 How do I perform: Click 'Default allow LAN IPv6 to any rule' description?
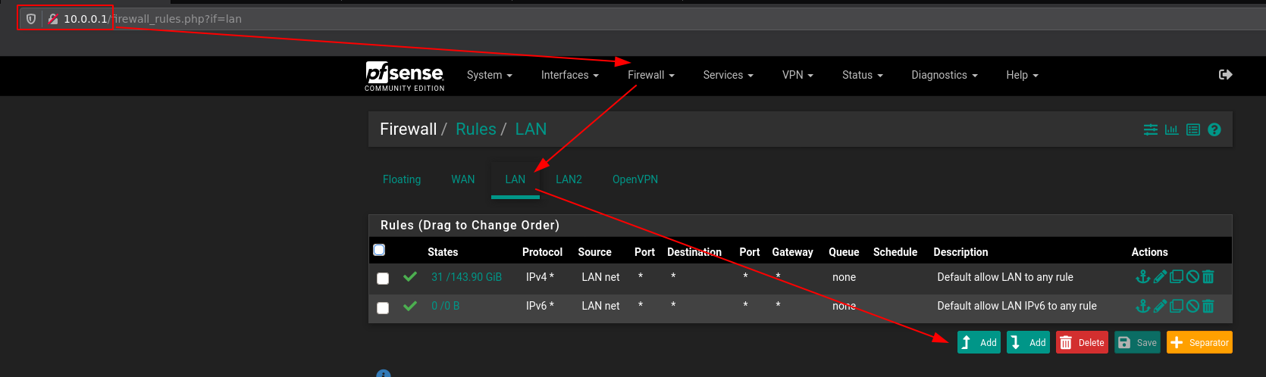(1017, 306)
